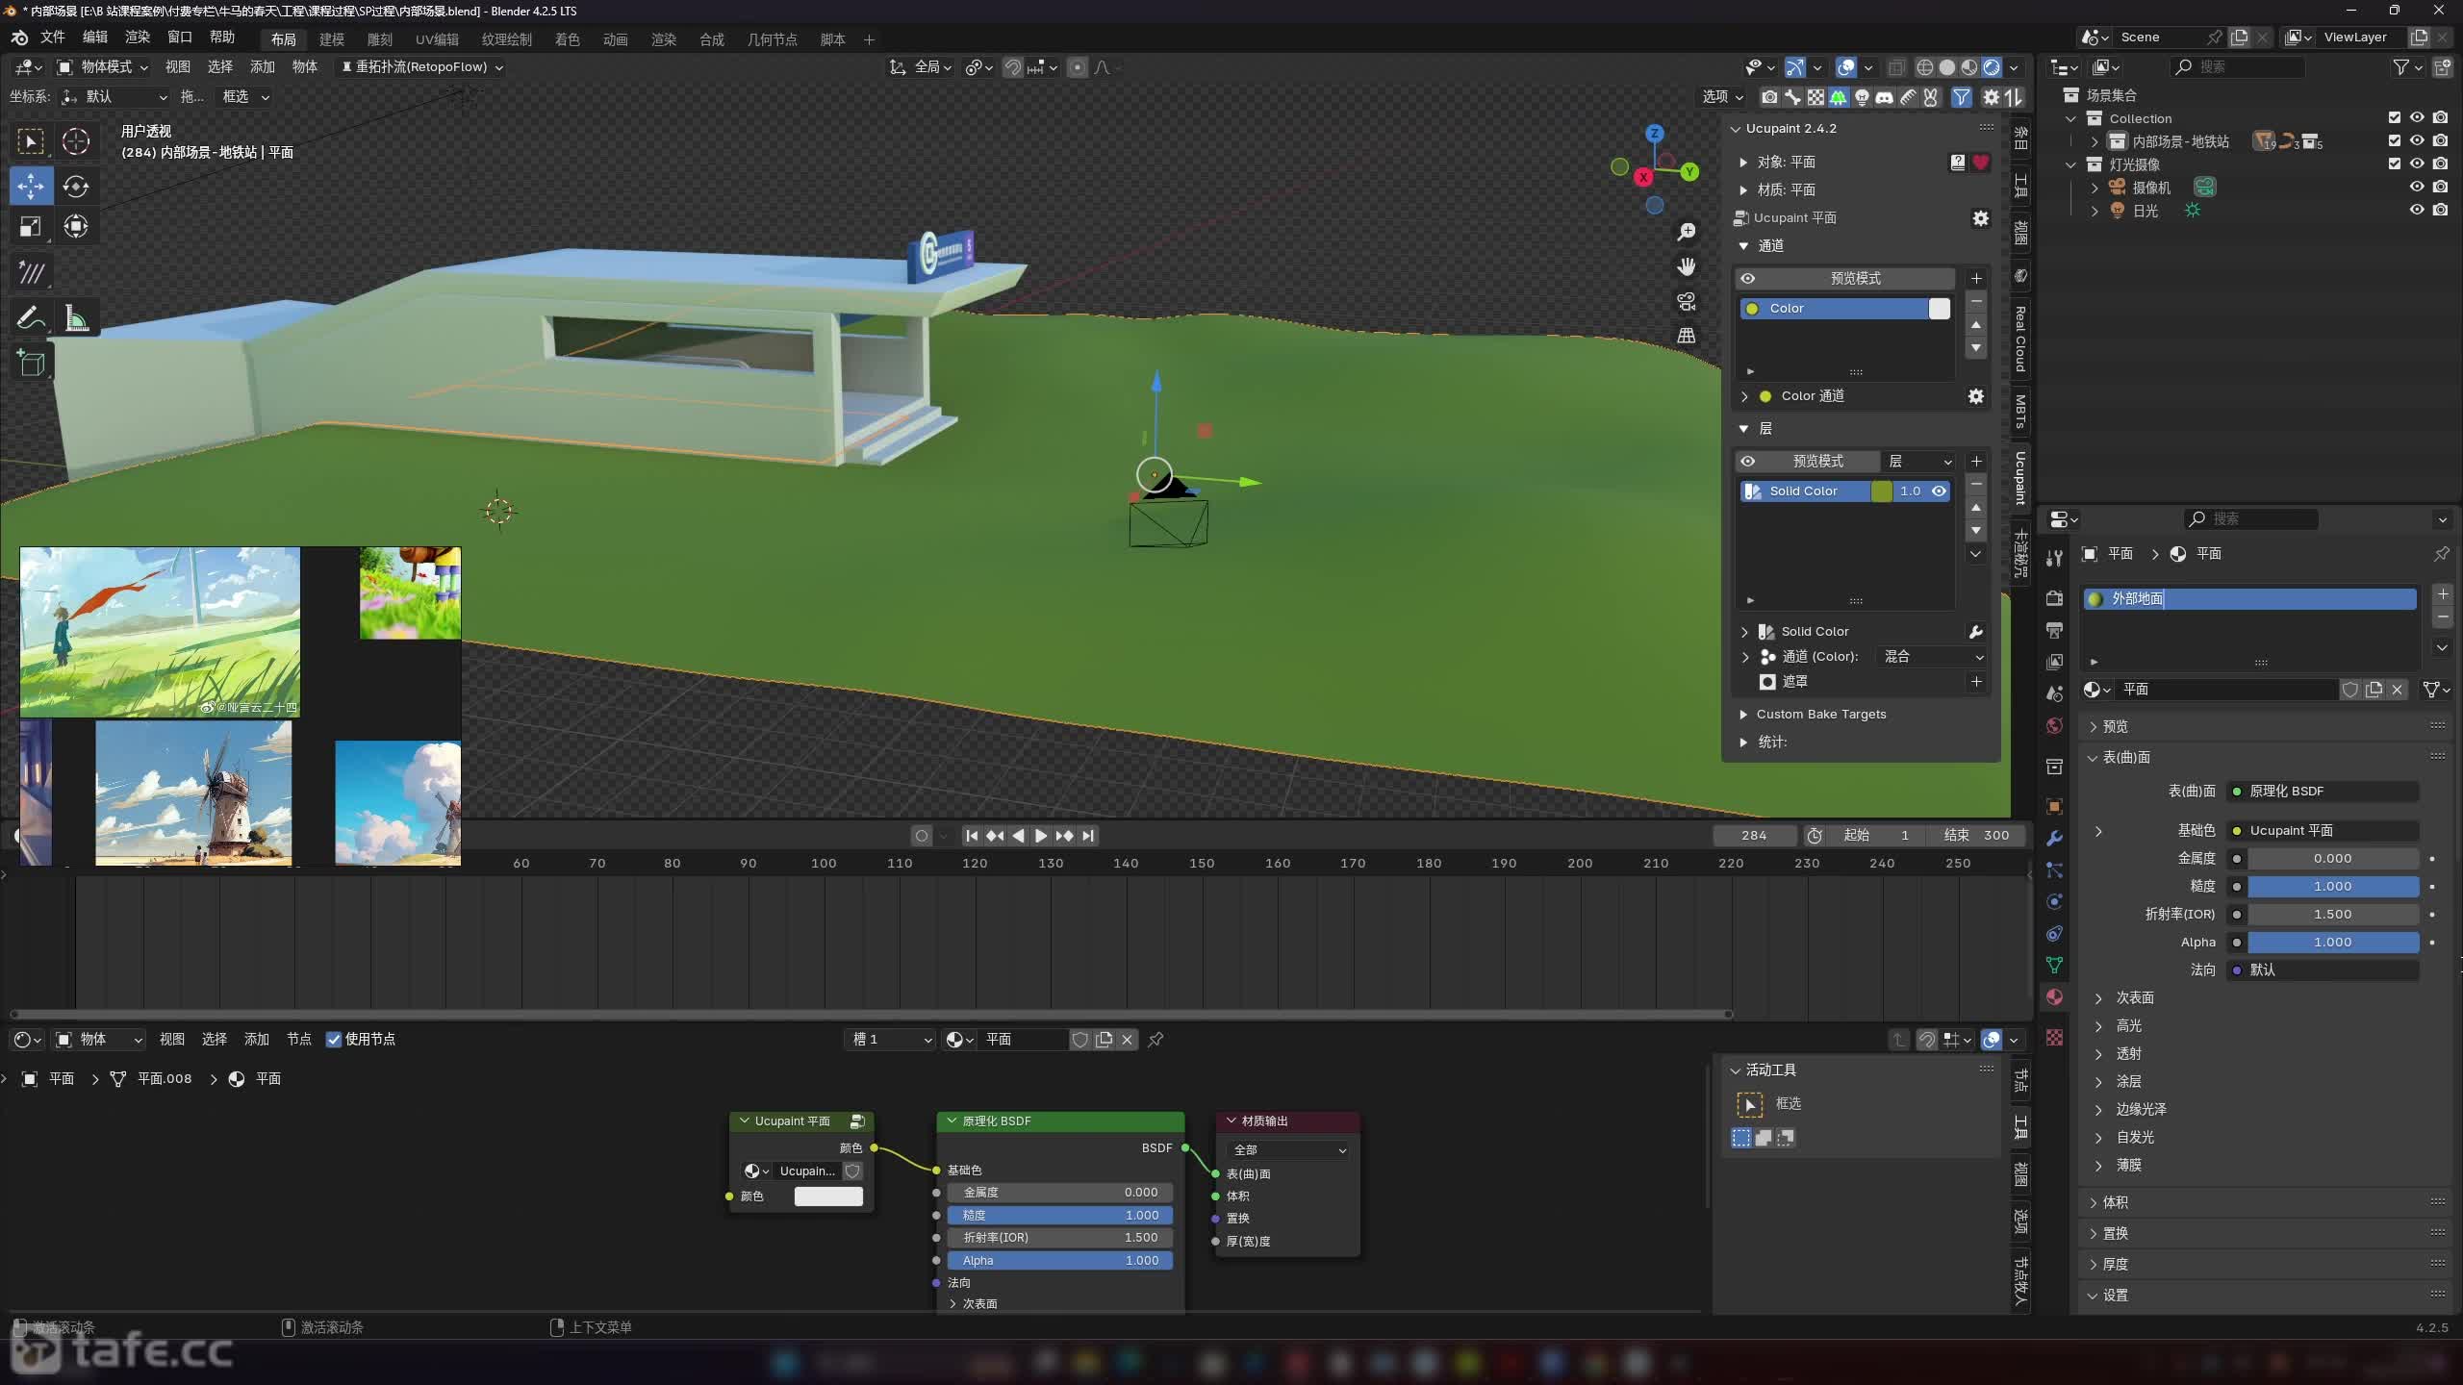This screenshot has height=1385, width=2463.
Task: Open the 物体模式 mode dropdown
Action: pyautogui.click(x=104, y=67)
